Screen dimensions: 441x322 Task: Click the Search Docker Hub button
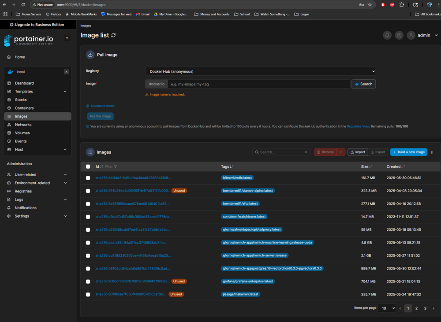click(364, 84)
